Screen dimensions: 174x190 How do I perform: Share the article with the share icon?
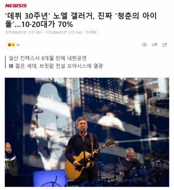tap(165, 45)
